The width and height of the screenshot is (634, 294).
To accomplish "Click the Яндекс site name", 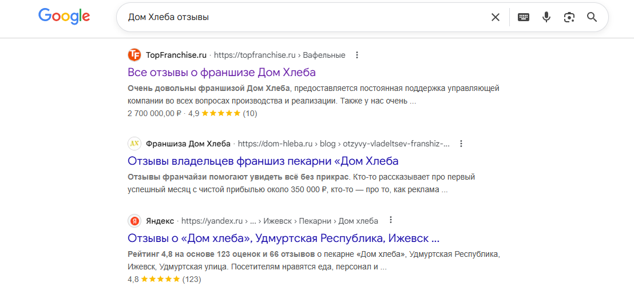I will coord(160,221).
